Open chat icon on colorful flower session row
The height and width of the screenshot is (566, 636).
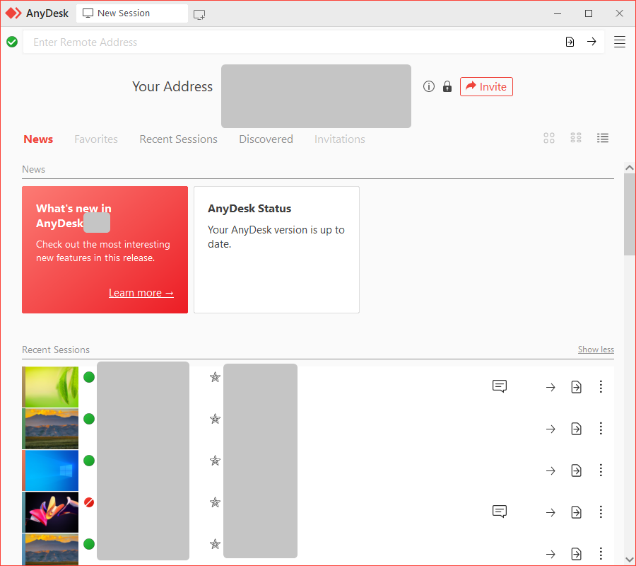coord(500,512)
